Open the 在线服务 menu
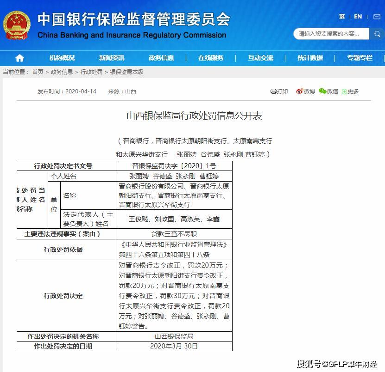This screenshot has height=372, width=385. 211,58
